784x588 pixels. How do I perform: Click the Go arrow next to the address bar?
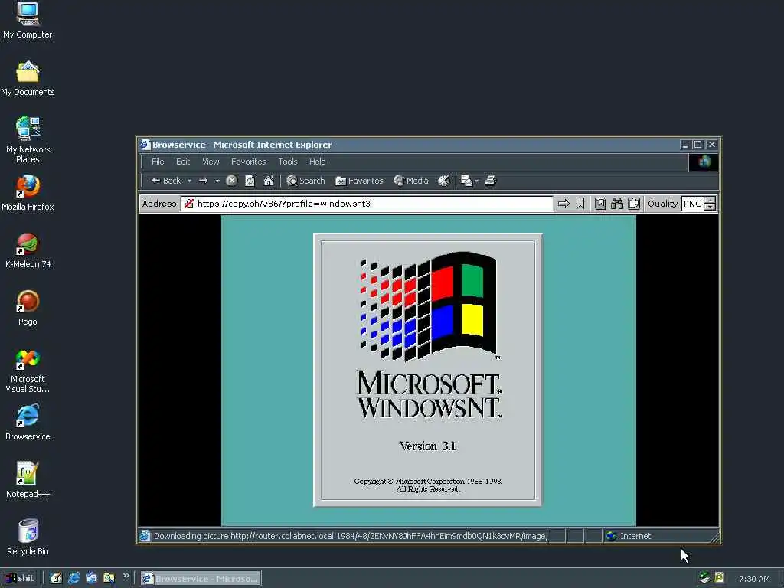click(x=563, y=204)
